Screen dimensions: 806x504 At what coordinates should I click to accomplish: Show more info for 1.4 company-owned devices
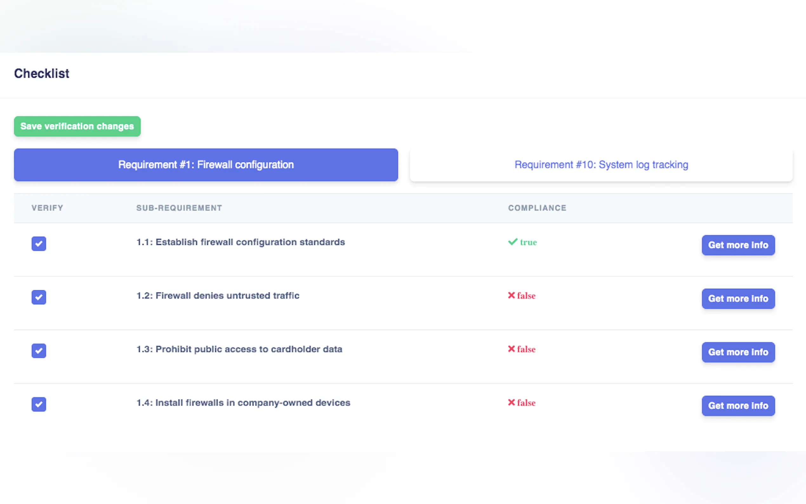click(x=738, y=406)
